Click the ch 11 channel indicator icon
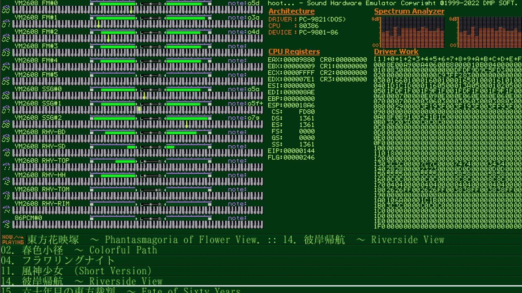The image size is (522, 293). click(x=6, y=166)
